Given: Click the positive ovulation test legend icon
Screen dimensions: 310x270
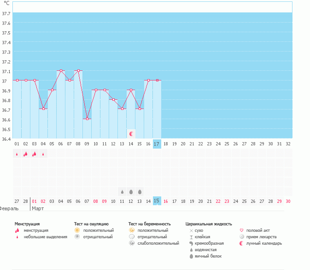Looking at the screenshot, I should pyautogui.click(x=77, y=230).
